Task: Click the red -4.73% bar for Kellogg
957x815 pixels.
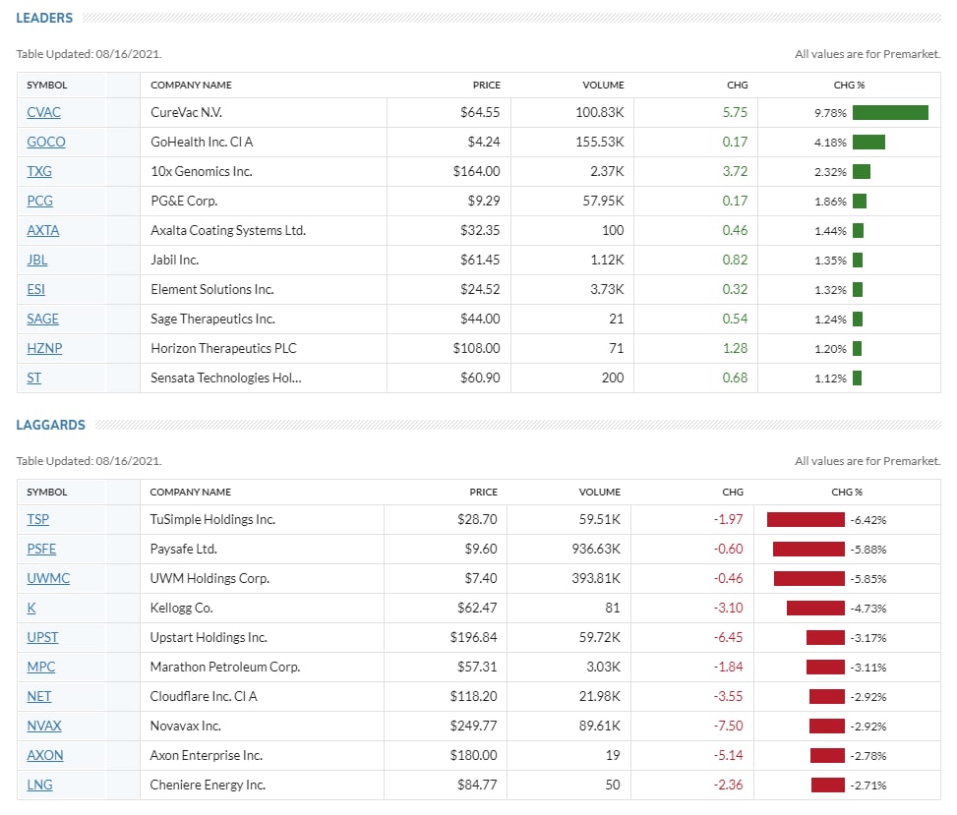Action: [815, 609]
